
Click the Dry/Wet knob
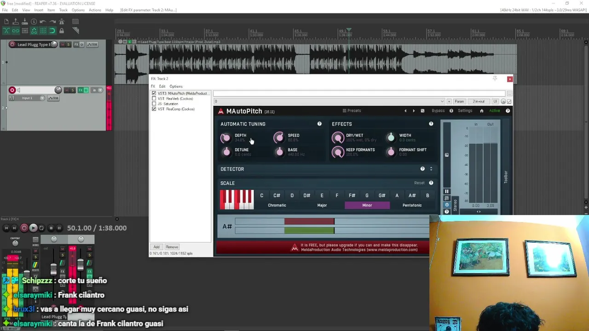point(338,137)
